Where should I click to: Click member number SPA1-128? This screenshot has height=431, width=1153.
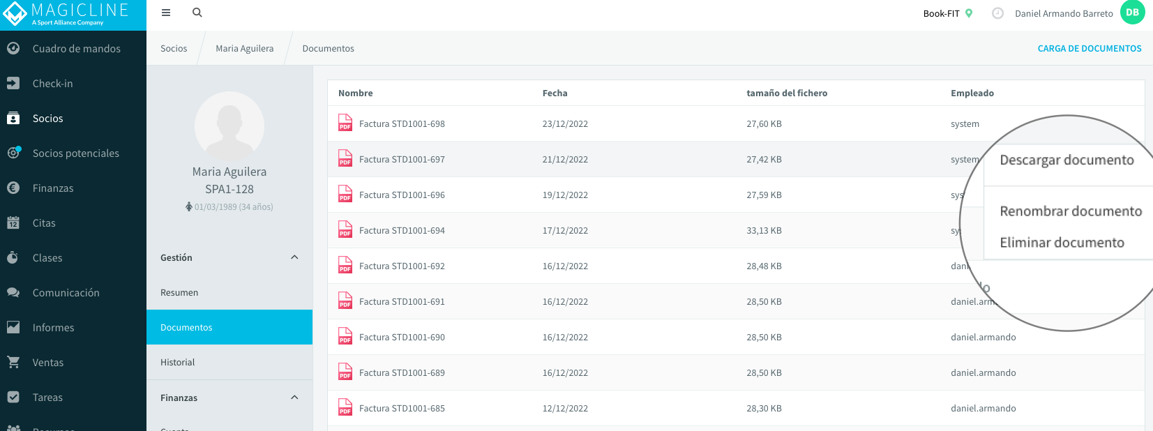pos(229,189)
